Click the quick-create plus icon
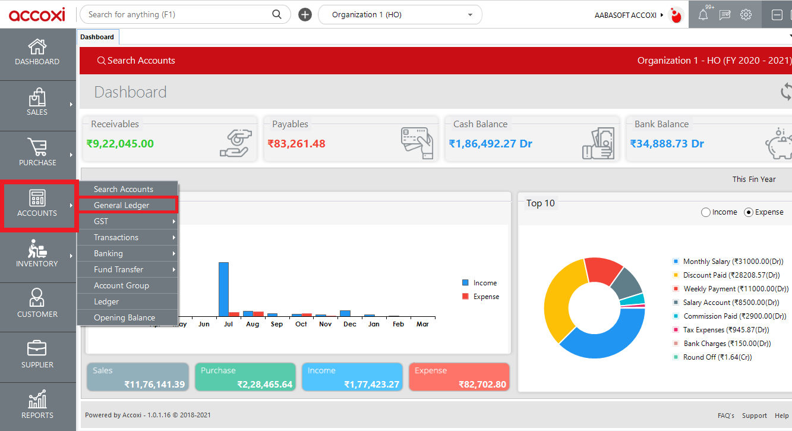792x431 pixels. pos(305,14)
